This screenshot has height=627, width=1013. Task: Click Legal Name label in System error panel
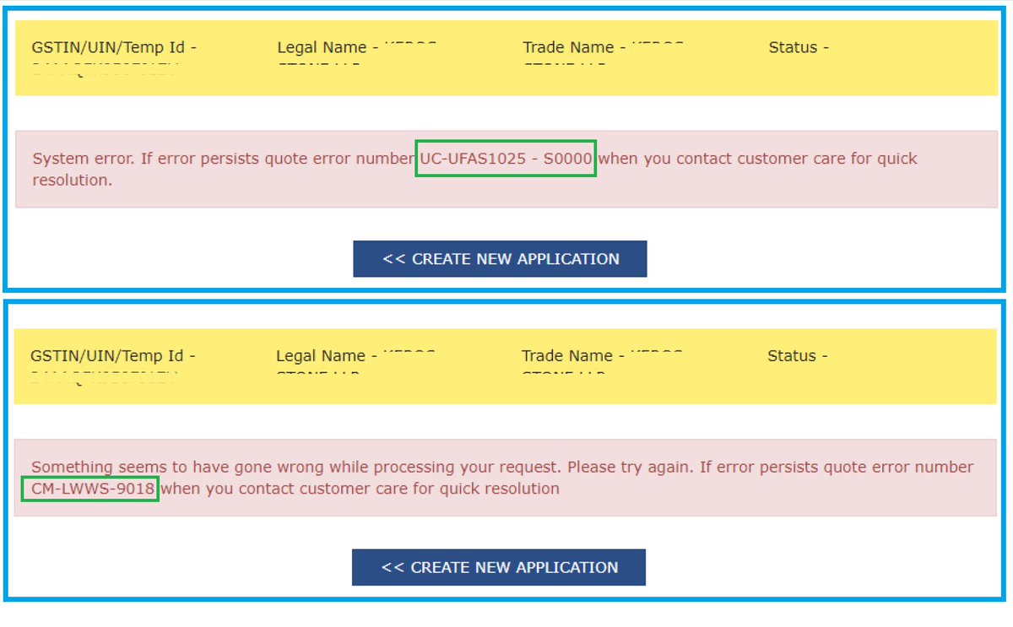tap(328, 48)
